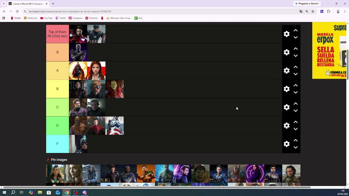The height and width of the screenshot is (196, 349).
Task: Move S tier row up
Action: click(x=296, y=49)
